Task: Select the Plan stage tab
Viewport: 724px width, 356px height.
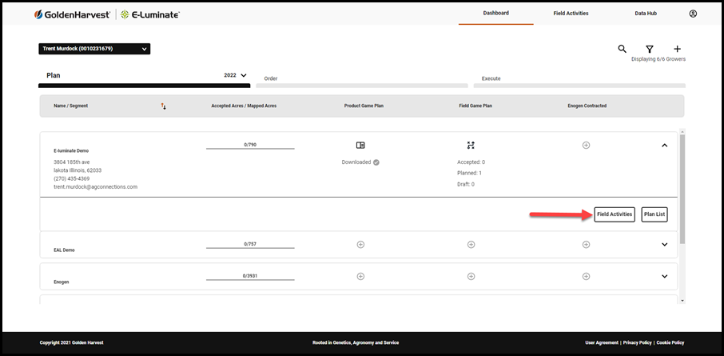Action: [x=144, y=78]
